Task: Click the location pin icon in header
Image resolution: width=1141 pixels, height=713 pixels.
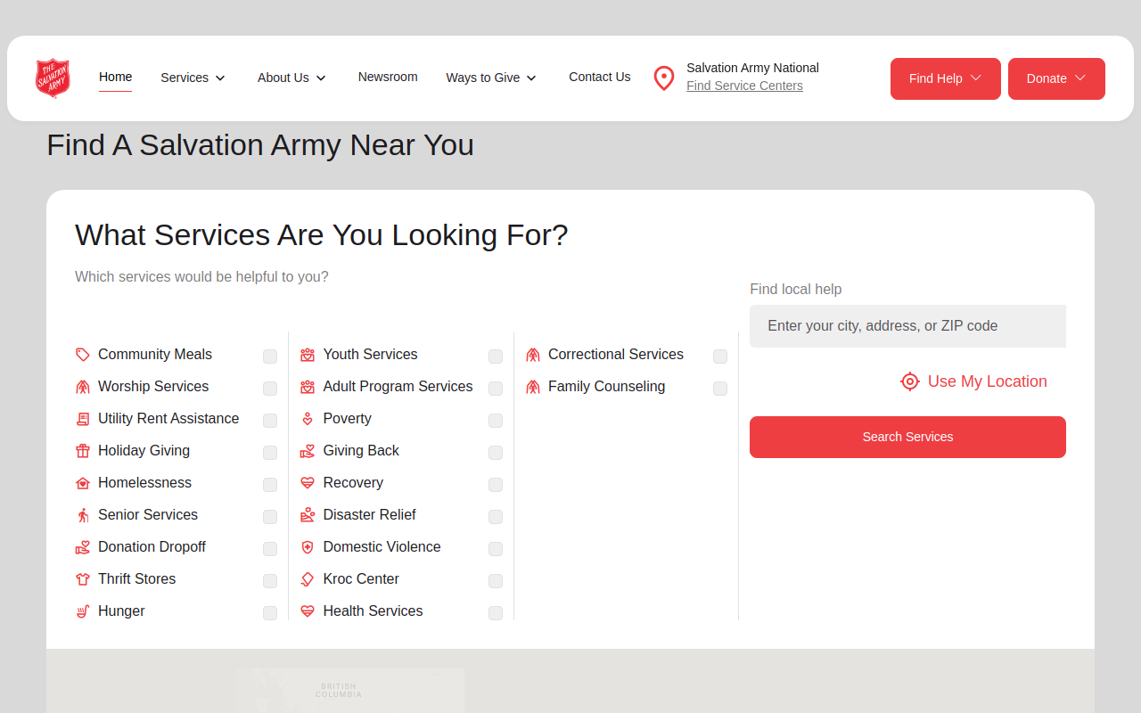Action: [x=664, y=78]
